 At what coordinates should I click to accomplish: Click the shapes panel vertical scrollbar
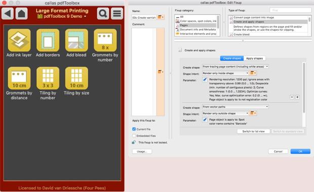pyautogui.click(x=304, y=88)
